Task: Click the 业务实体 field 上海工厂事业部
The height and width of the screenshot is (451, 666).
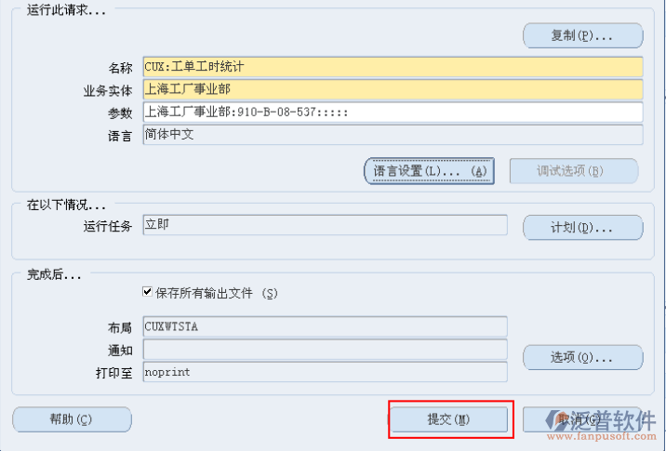Action: (393, 90)
